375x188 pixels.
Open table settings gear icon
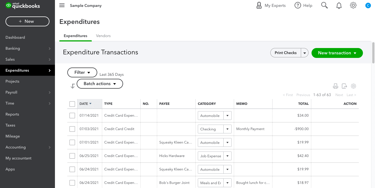pyautogui.click(x=354, y=86)
